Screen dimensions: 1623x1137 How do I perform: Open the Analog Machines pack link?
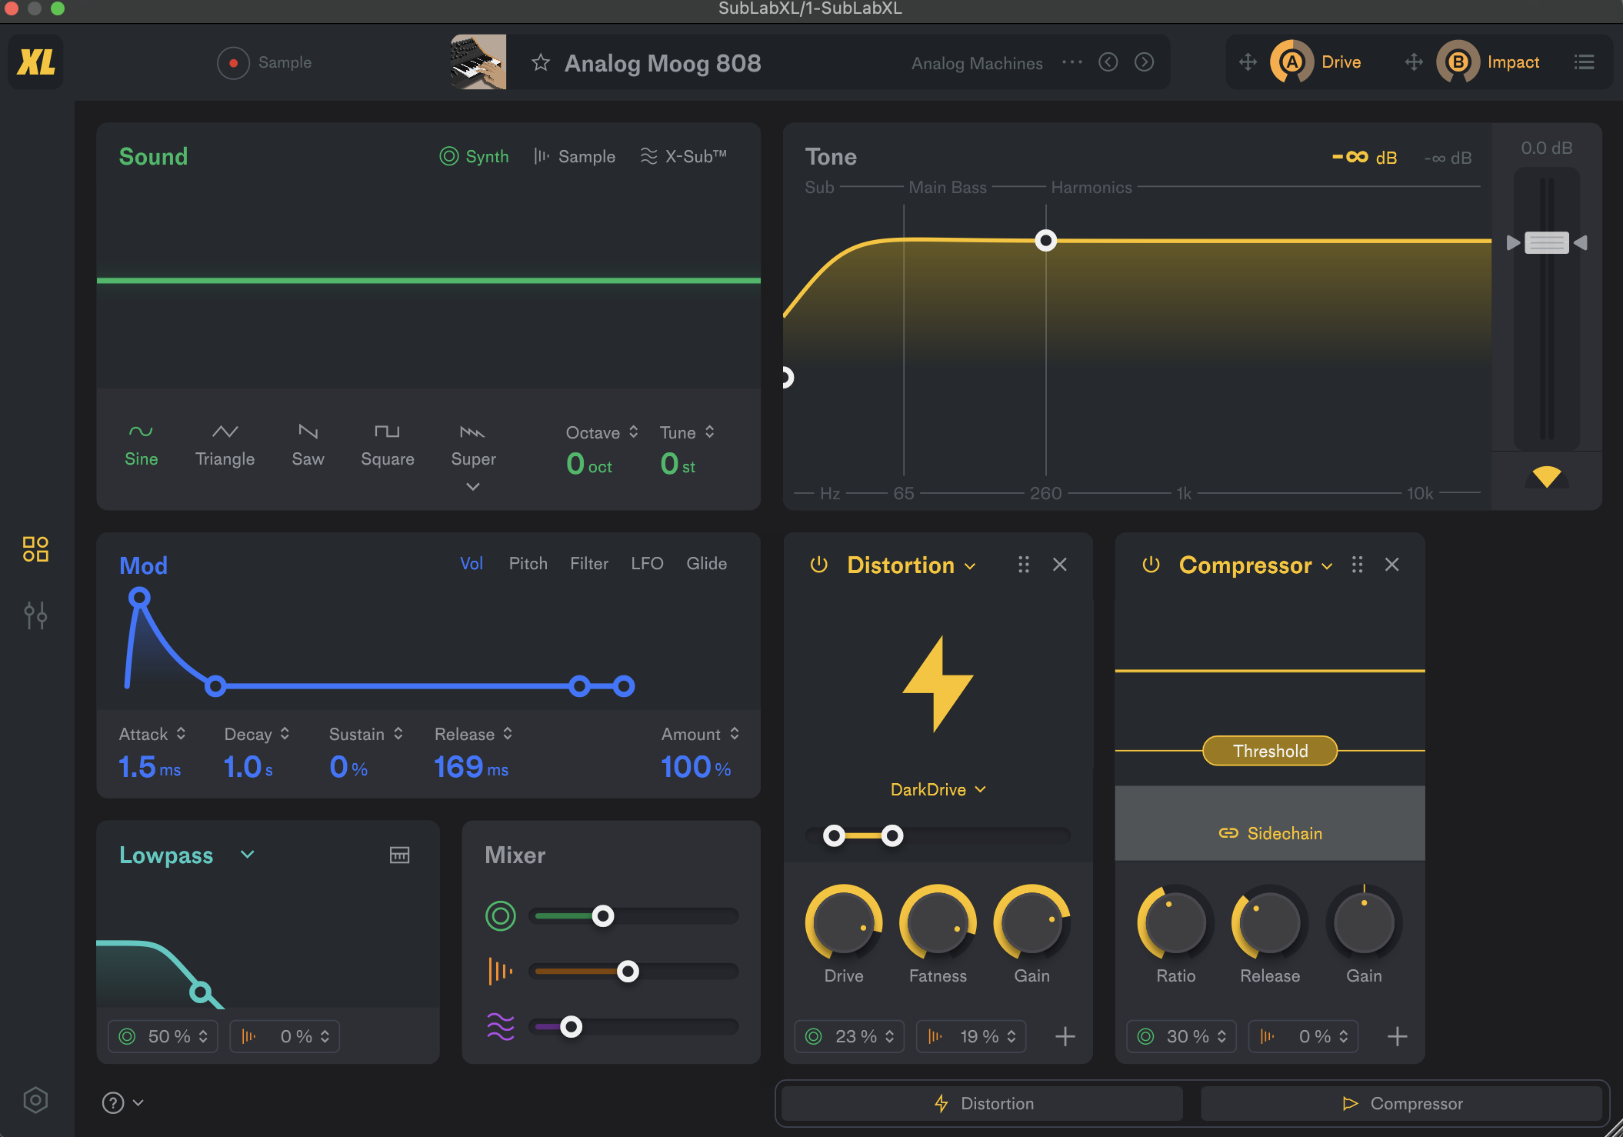(977, 63)
